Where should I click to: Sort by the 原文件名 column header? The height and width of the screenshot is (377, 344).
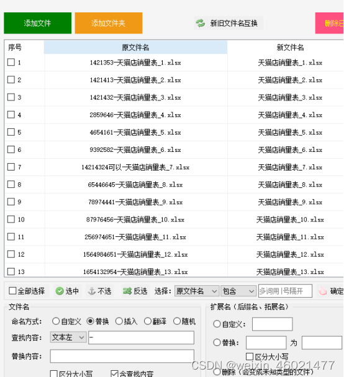(135, 47)
